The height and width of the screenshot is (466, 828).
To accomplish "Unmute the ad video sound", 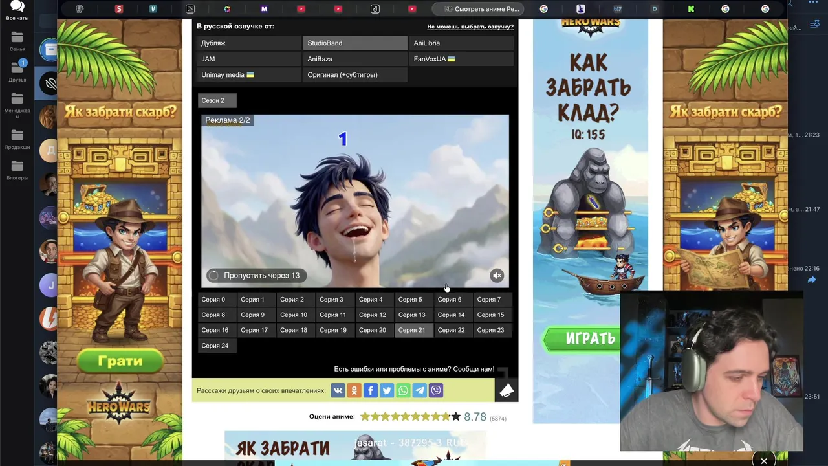I will [497, 276].
